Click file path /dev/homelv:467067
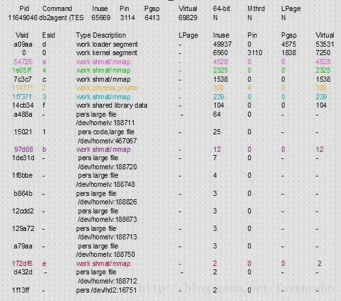Screen dimensions: 341x301 click(x=107, y=141)
